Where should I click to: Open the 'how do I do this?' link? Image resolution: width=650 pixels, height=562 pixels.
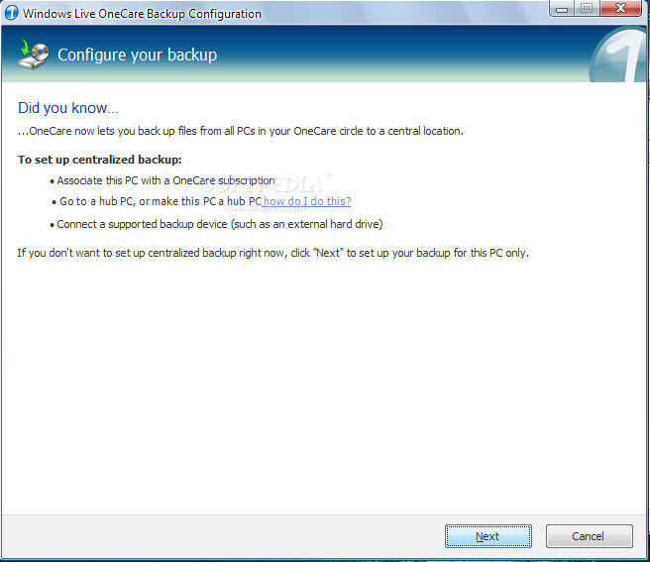307,201
